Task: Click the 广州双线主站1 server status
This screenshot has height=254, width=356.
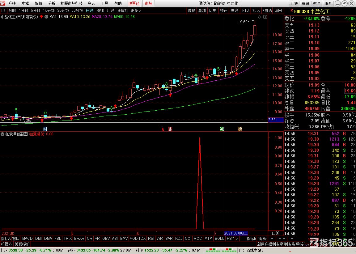Action: click(251, 250)
